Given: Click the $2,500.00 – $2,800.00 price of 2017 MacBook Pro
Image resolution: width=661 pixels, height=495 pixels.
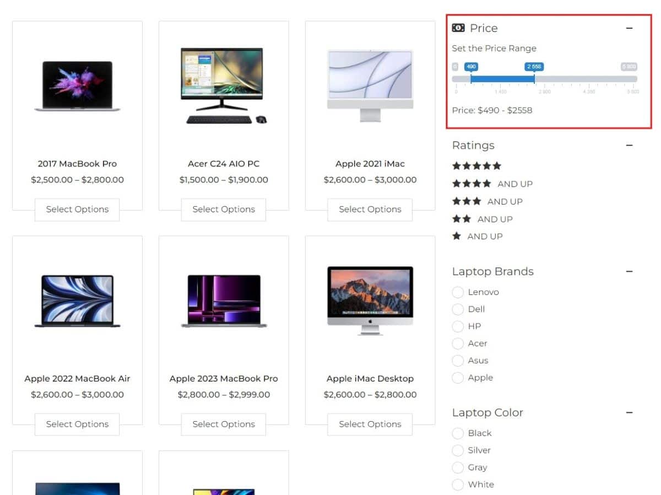Looking at the screenshot, I should tap(77, 180).
